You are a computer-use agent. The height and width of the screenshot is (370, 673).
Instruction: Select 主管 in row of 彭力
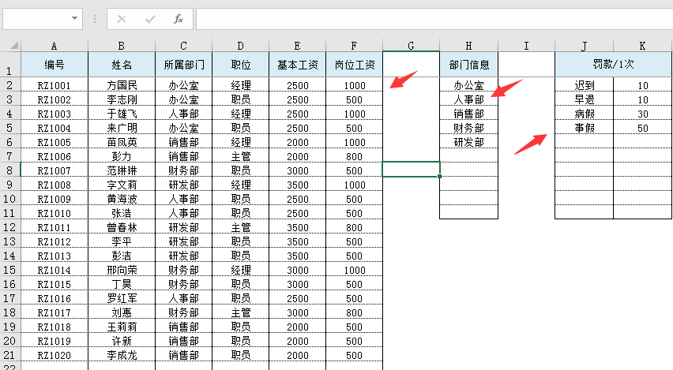241,156
